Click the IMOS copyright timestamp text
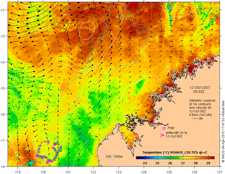The height and width of the screenshot is (174, 225). point(223,131)
